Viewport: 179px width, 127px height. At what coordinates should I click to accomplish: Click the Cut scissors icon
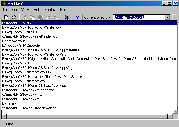click(x=25, y=18)
